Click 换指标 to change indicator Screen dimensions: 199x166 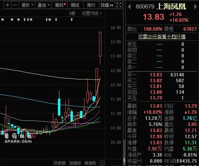point(91,163)
